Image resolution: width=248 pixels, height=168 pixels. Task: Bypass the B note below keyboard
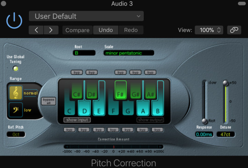[158, 130]
